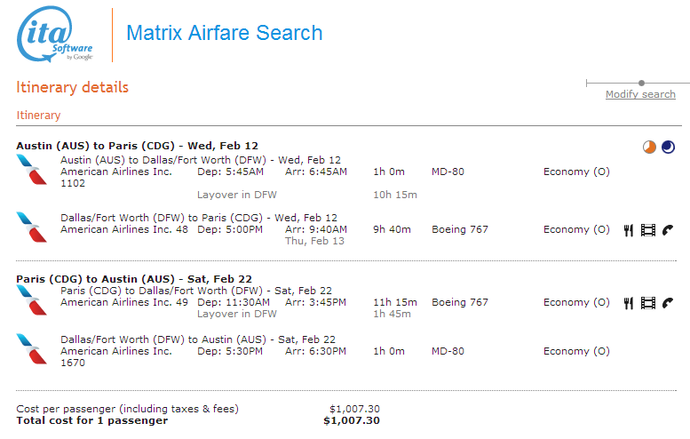Click the ITA Software logo

point(54,34)
